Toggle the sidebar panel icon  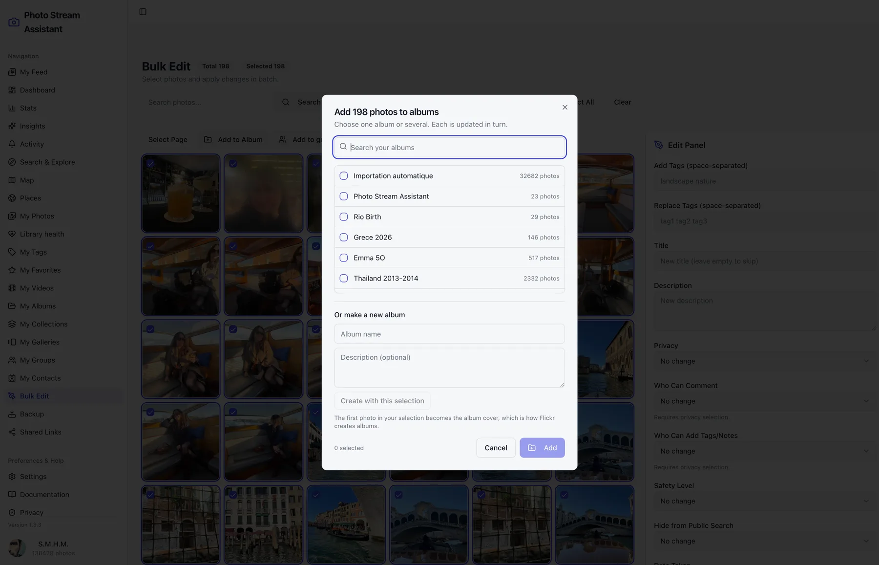pos(143,12)
